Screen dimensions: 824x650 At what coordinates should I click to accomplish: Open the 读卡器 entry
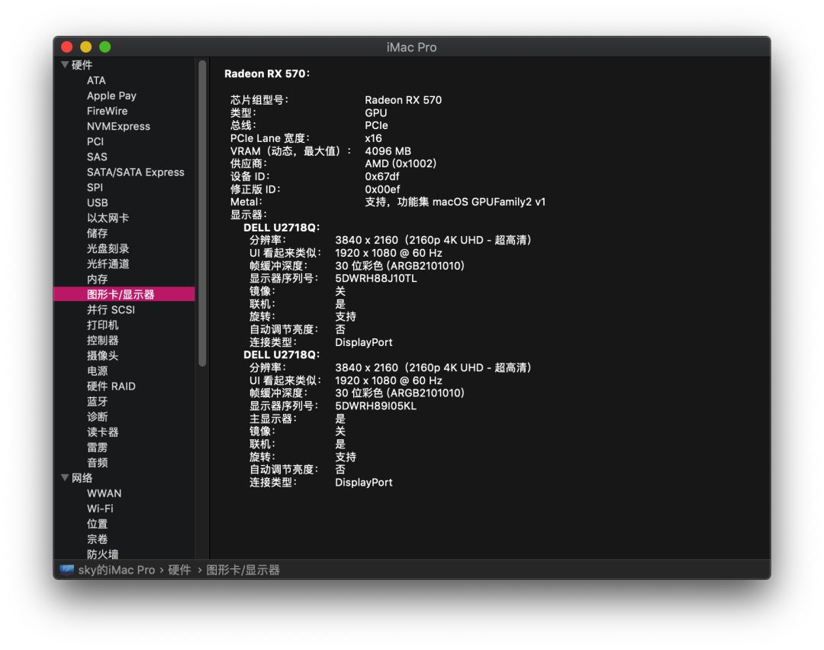click(x=102, y=432)
